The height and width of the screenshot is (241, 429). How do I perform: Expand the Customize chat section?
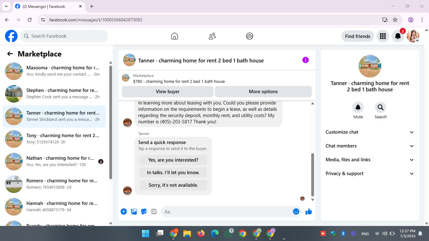pos(370,132)
